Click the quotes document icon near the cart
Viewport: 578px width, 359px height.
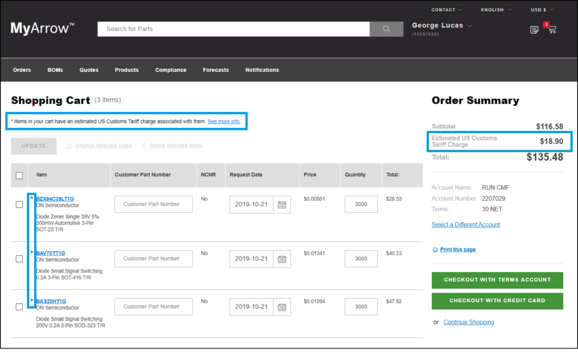534,29
